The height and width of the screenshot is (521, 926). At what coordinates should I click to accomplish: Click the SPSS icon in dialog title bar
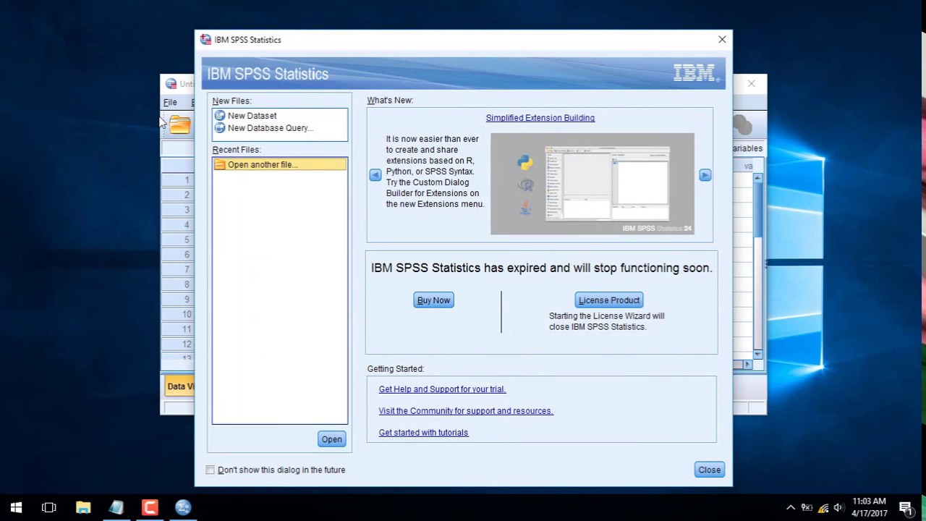pos(206,40)
